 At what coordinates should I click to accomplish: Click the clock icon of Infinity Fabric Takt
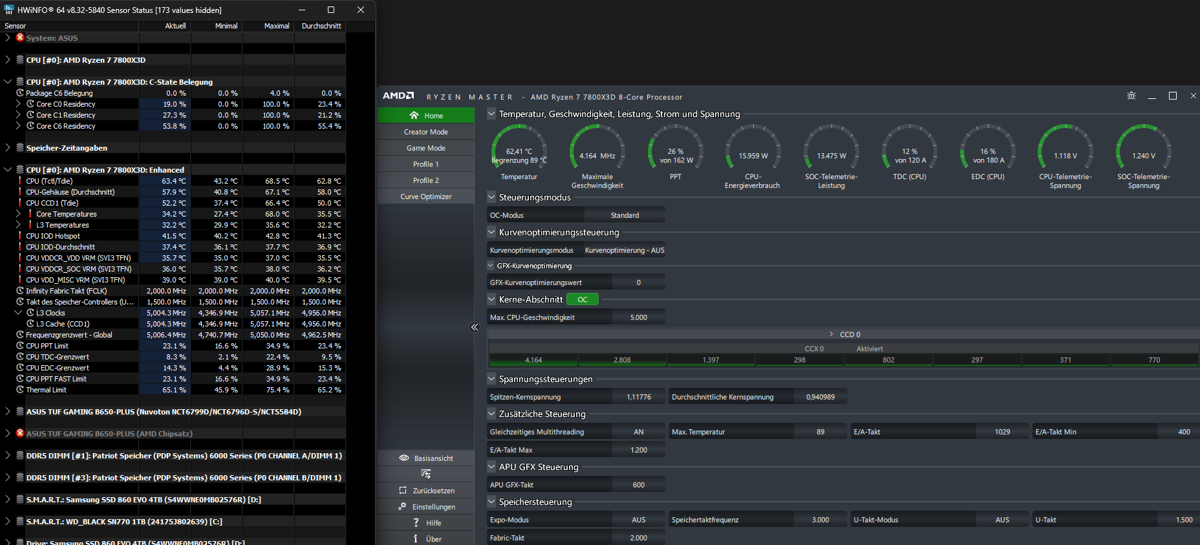click(x=20, y=290)
